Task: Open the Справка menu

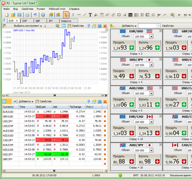Action: pyautogui.click(x=74, y=9)
